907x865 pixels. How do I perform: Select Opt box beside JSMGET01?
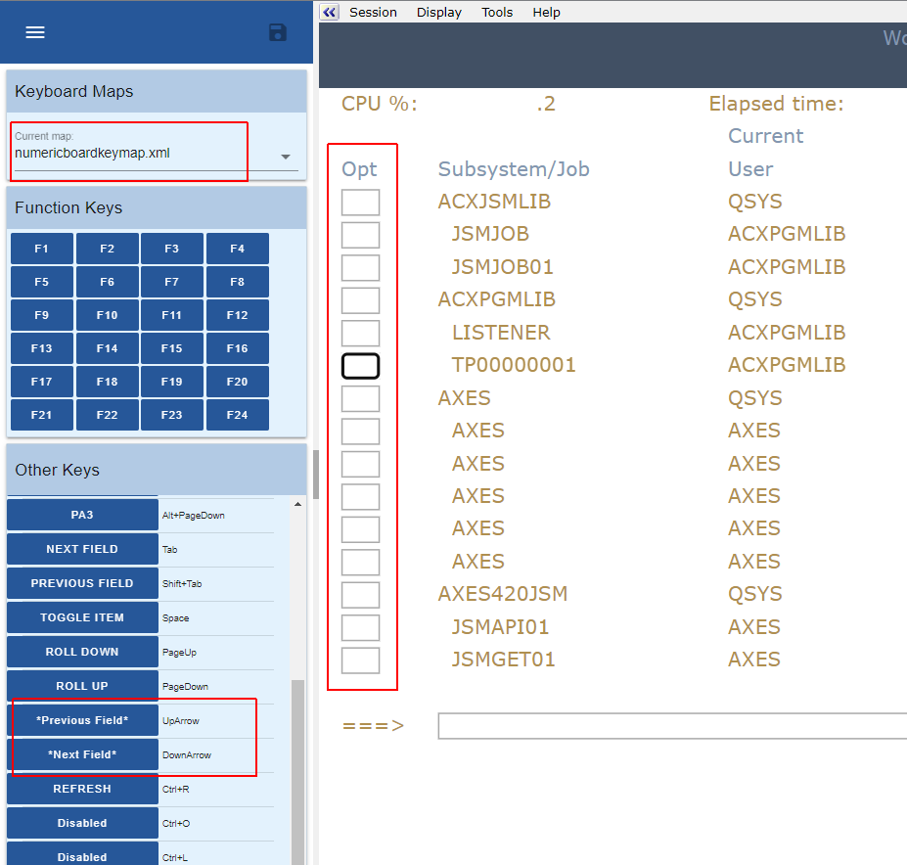click(360, 660)
